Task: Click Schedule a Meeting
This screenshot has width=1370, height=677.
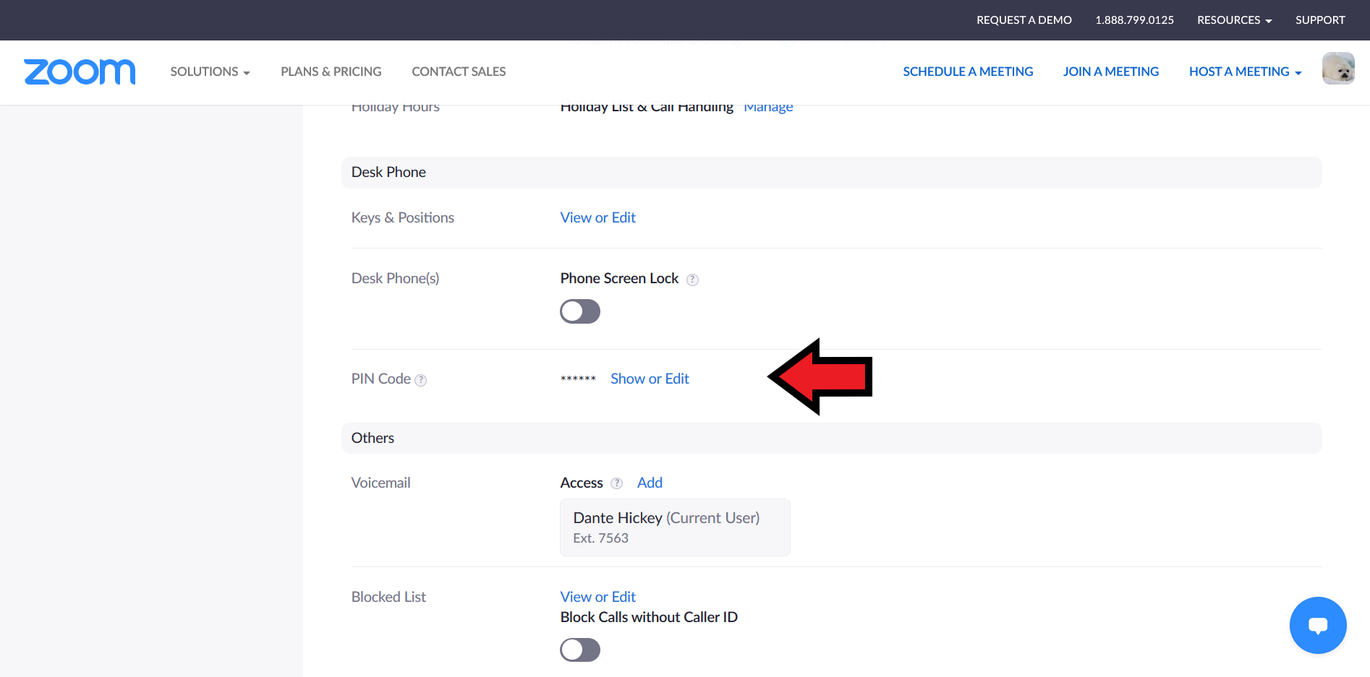Action: point(968,72)
